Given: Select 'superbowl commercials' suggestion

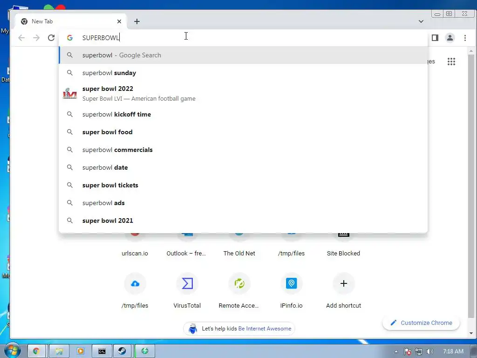Looking at the screenshot, I should tap(243, 150).
